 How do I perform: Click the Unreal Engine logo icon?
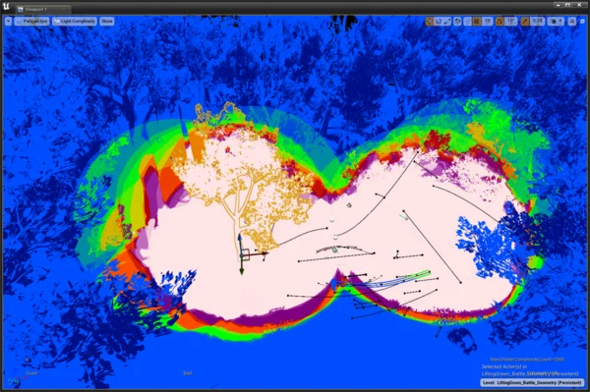click(x=6, y=7)
